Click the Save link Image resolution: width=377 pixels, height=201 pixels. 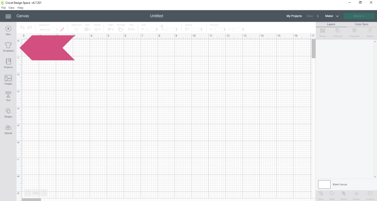(x=310, y=16)
